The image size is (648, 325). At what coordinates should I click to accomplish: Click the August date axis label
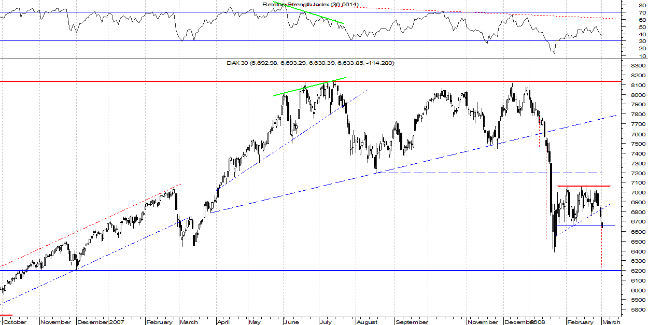pyautogui.click(x=368, y=322)
